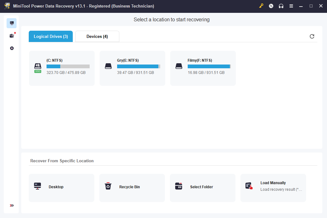Screen dimensions: 327x218
Task: Select the C: NTFS SSD drive
Action: coord(62,68)
